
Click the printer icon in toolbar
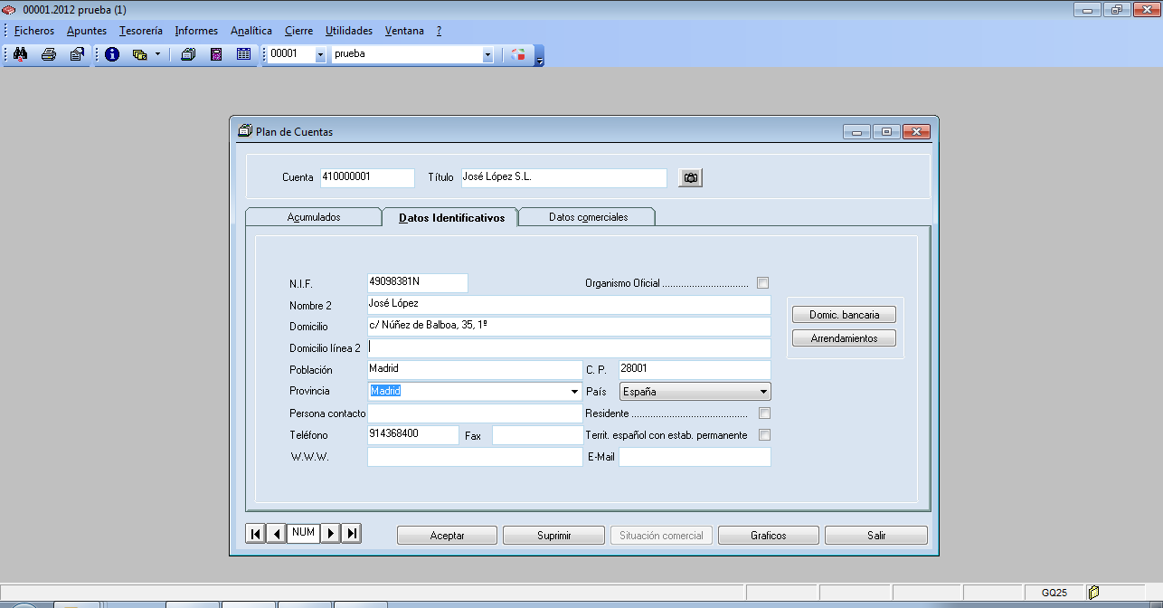point(49,54)
